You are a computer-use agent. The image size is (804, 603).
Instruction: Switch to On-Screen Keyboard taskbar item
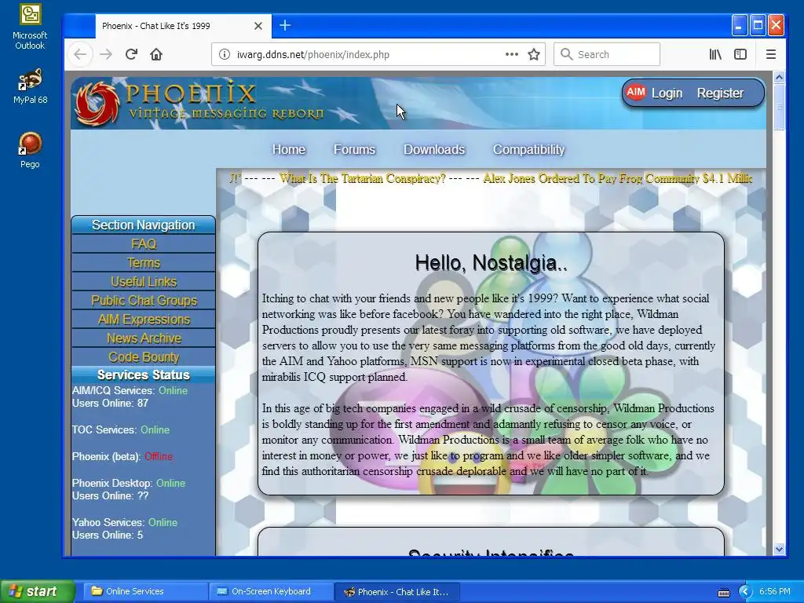pyautogui.click(x=270, y=591)
